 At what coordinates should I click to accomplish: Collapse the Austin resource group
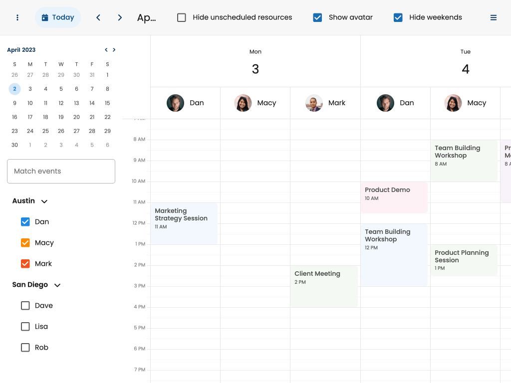(44, 201)
